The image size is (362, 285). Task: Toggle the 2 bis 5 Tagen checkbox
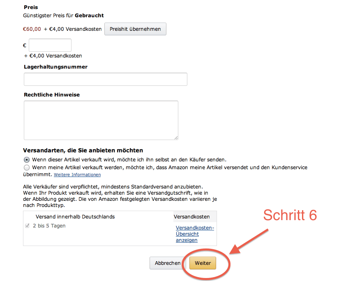pyautogui.click(x=27, y=226)
